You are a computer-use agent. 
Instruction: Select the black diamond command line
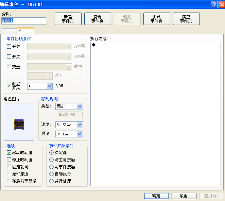point(93,45)
